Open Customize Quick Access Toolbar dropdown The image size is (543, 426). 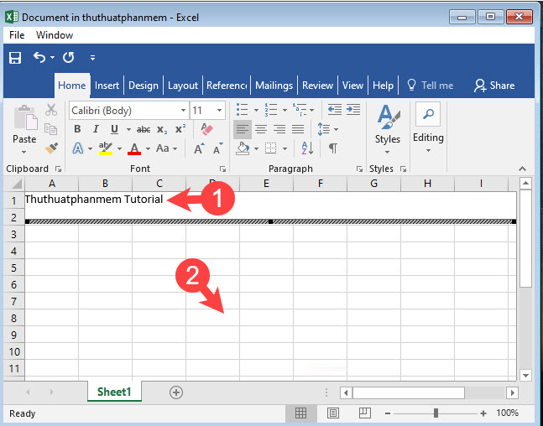(x=92, y=58)
